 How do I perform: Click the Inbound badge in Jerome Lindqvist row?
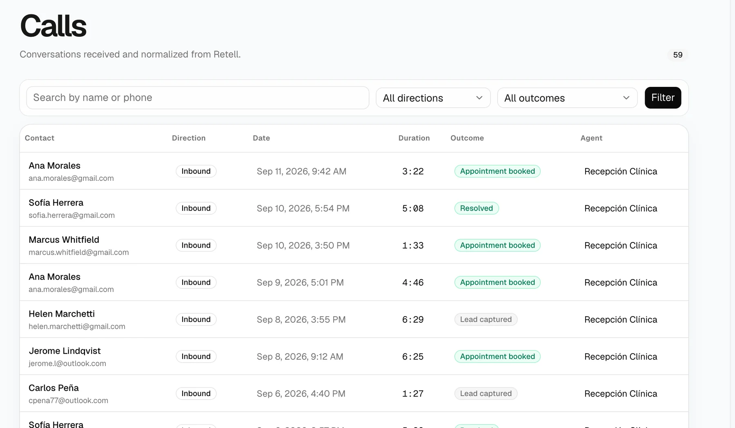point(196,357)
